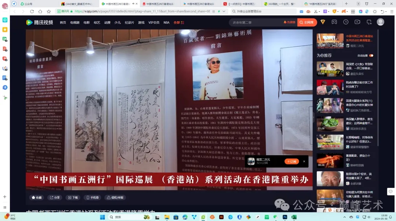Open the yellow star favorites sidebar icon

pyautogui.click(x=5, y=30)
